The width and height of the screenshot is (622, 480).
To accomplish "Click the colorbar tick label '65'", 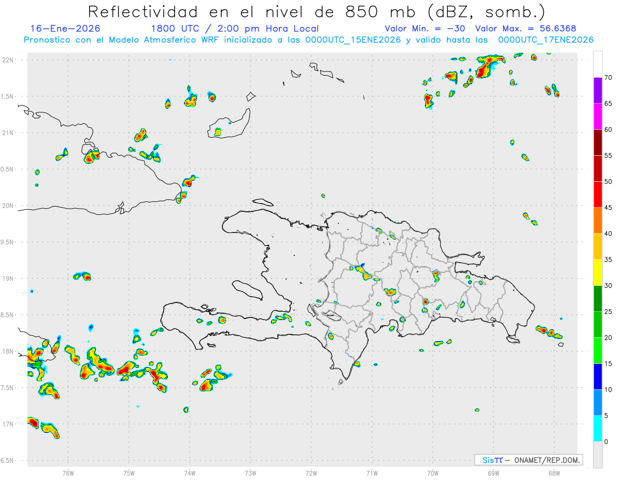I will point(609,104).
